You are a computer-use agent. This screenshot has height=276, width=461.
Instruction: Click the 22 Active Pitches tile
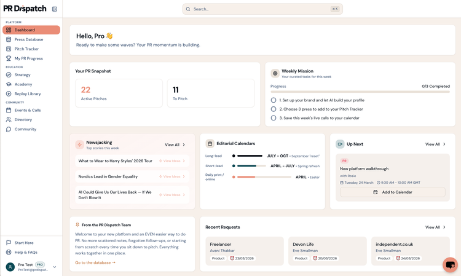pyautogui.click(x=119, y=93)
